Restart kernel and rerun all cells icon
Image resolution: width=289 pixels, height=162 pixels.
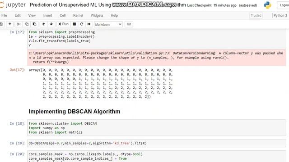point(89,24)
